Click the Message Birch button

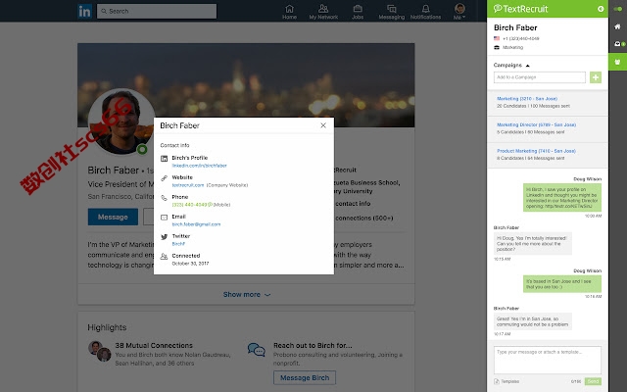pyautogui.click(x=305, y=377)
